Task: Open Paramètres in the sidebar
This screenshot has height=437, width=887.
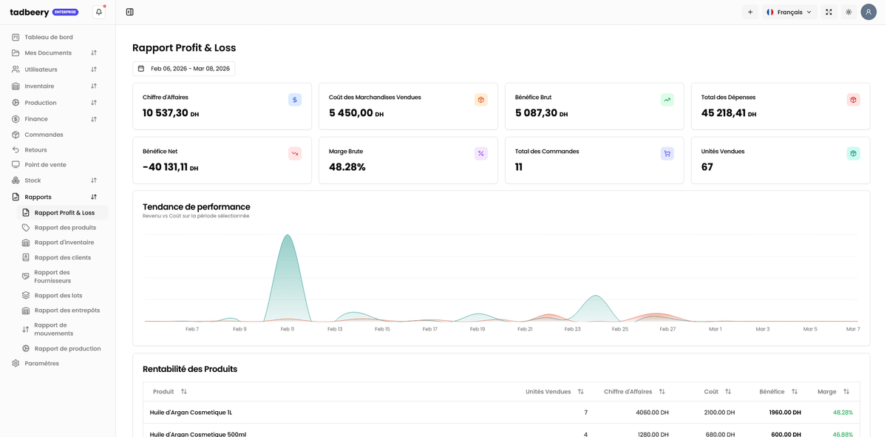Action: coord(41,364)
